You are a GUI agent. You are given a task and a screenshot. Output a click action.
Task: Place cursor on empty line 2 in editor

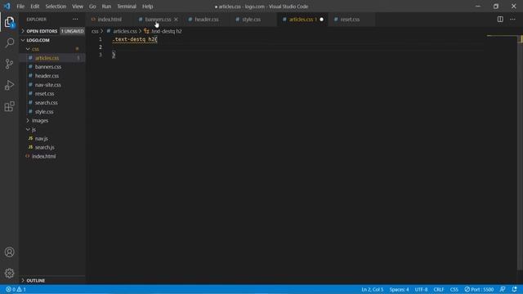(x=297, y=47)
